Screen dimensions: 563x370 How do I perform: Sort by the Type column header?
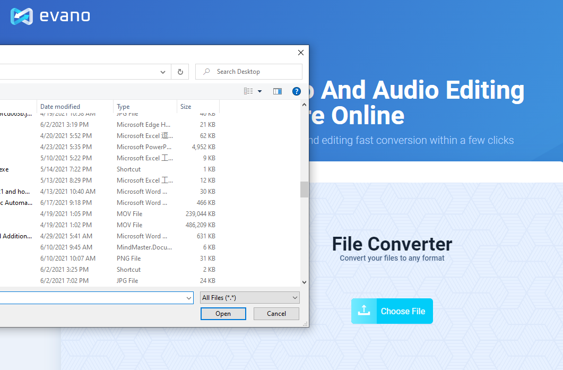click(123, 107)
